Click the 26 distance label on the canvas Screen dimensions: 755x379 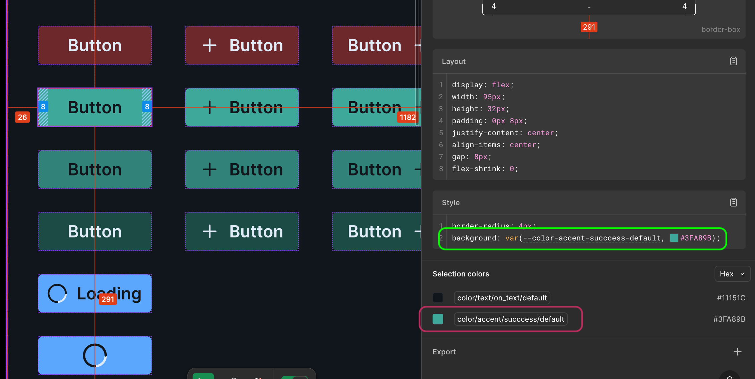coord(22,117)
